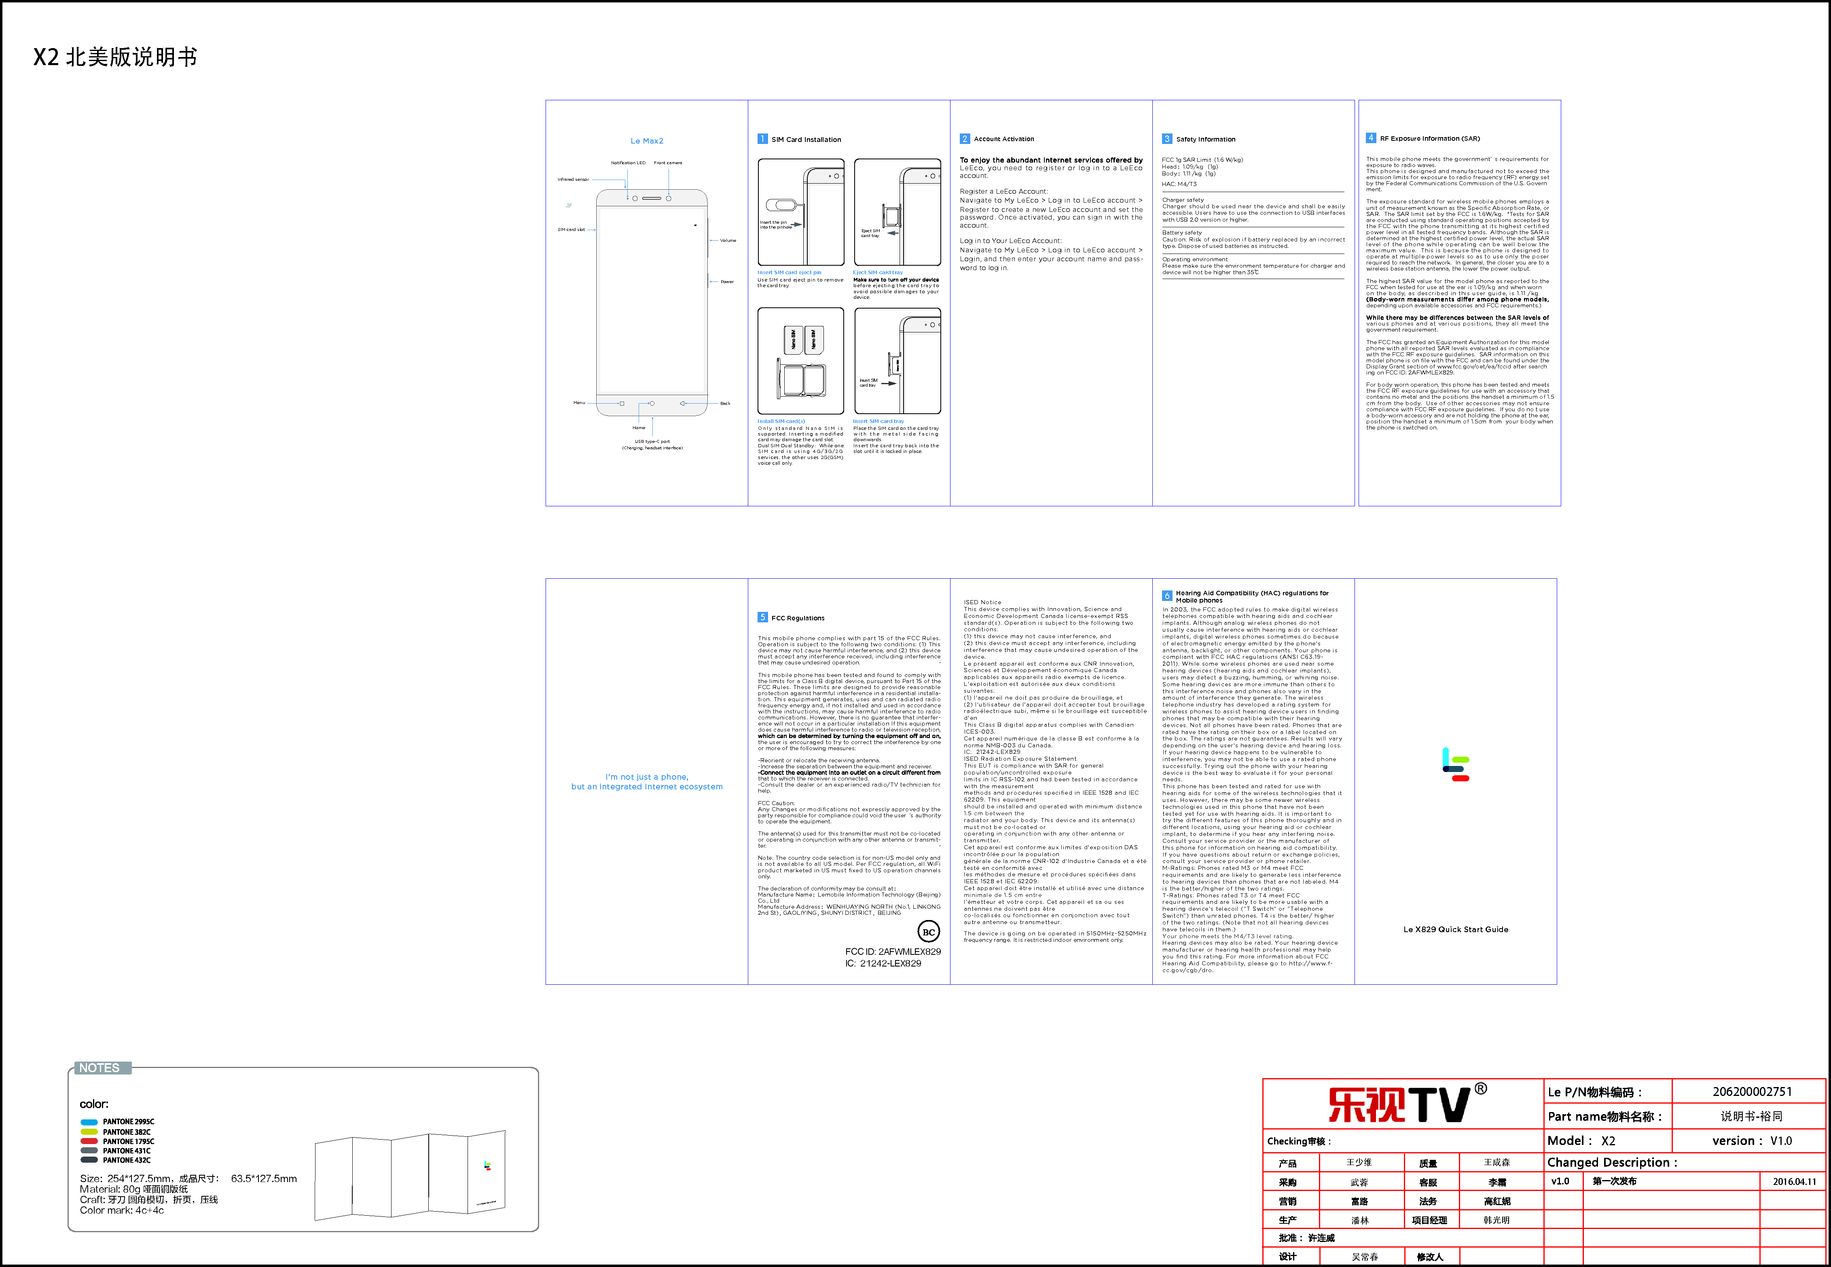
Task: Click the BC circle mark above FCC ID
Action: pyautogui.click(x=928, y=932)
